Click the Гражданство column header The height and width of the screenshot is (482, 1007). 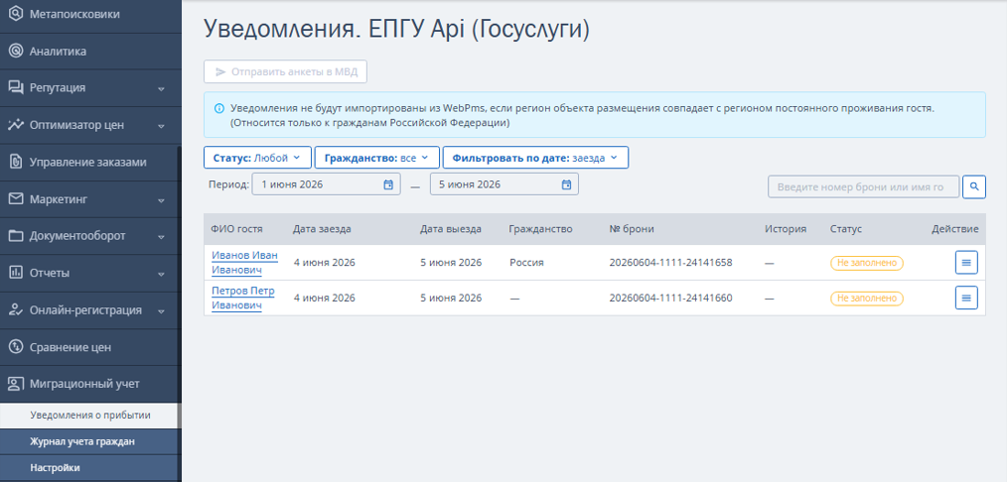(540, 229)
